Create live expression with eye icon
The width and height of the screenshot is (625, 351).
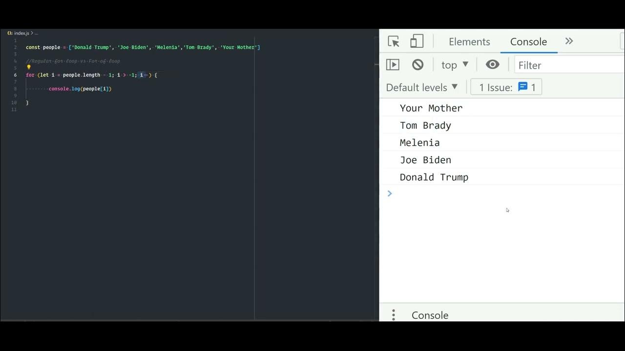(492, 65)
